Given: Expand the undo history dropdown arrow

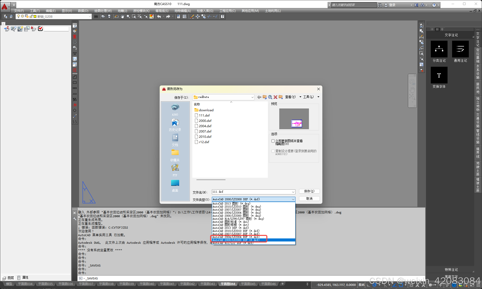Looking at the screenshot, I should coord(163,16).
